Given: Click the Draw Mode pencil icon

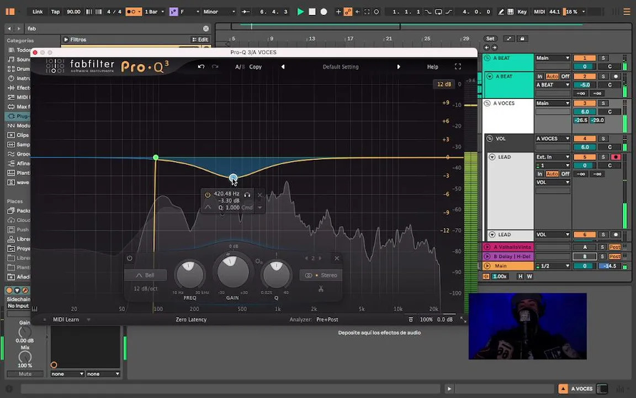Looking at the screenshot, I should click(x=501, y=12).
